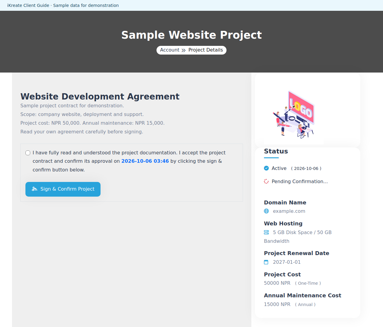Click the Domain Name heading

click(285, 203)
